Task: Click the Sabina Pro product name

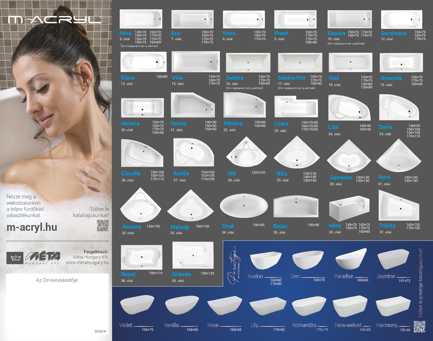Action: pos(292,78)
